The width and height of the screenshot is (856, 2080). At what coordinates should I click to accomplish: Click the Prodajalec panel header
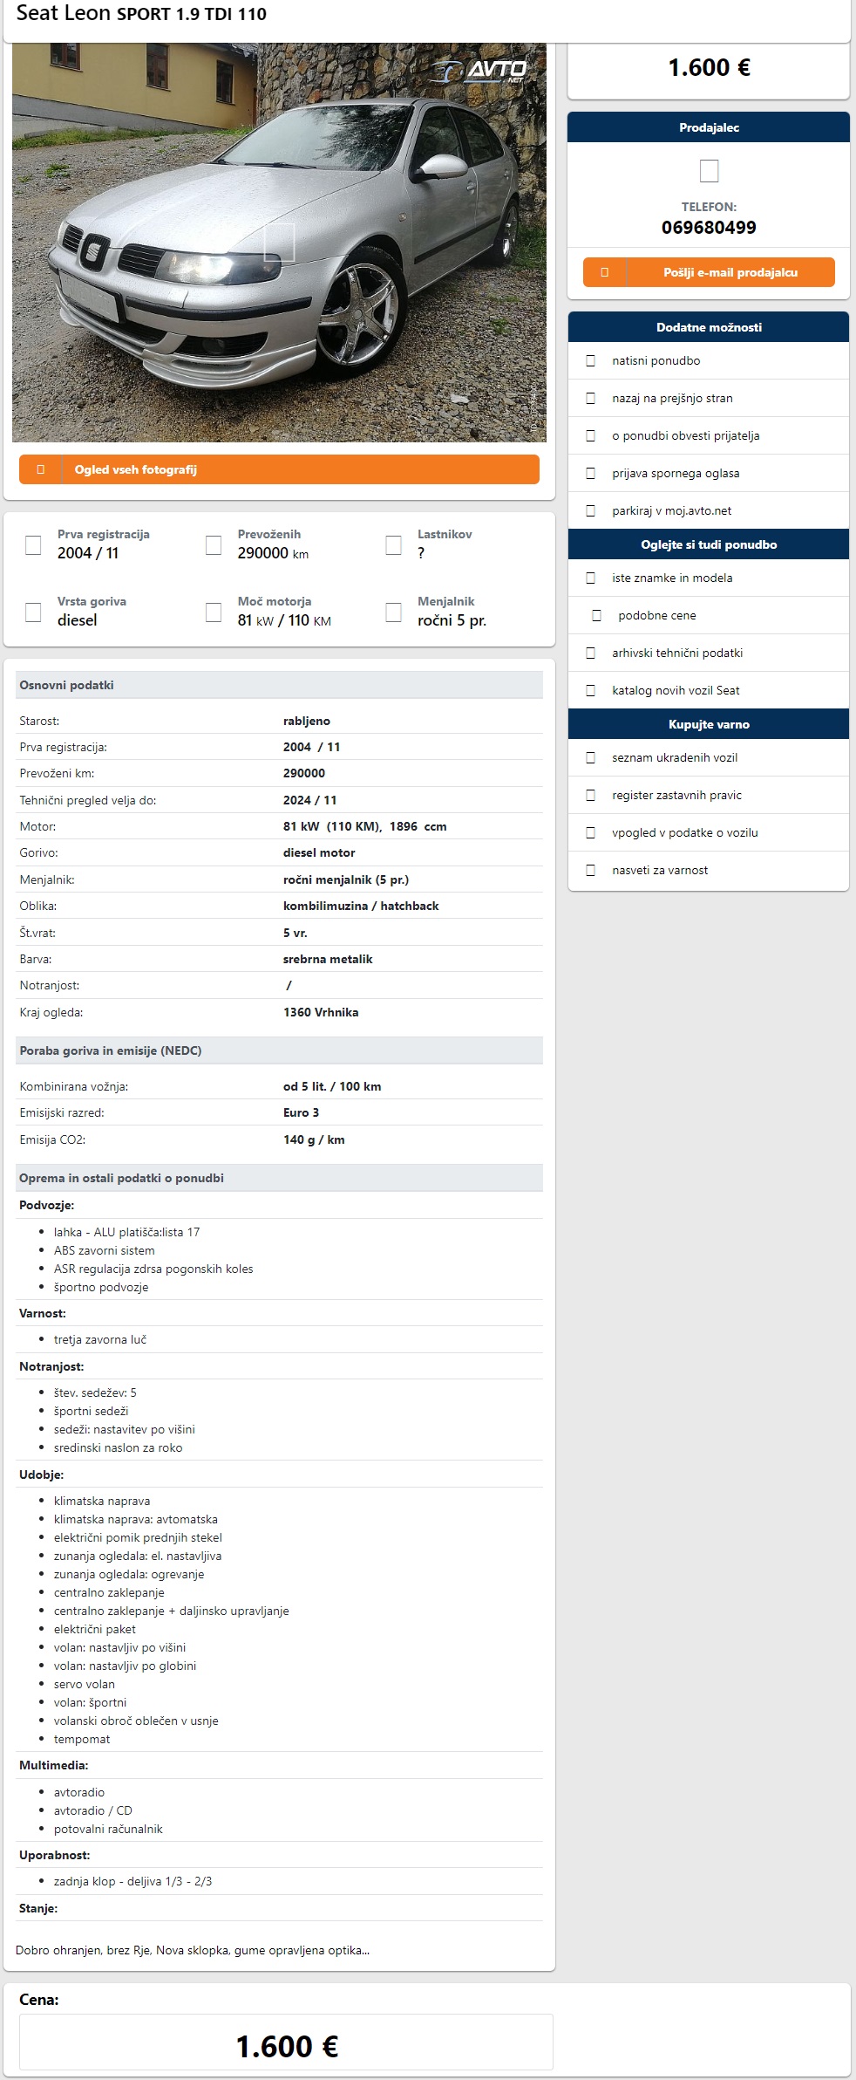(x=709, y=127)
